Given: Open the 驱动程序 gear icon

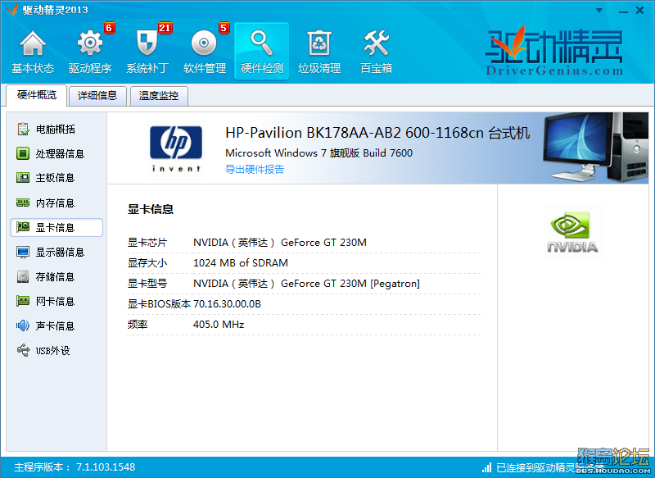Looking at the screenshot, I should (x=90, y=43).
